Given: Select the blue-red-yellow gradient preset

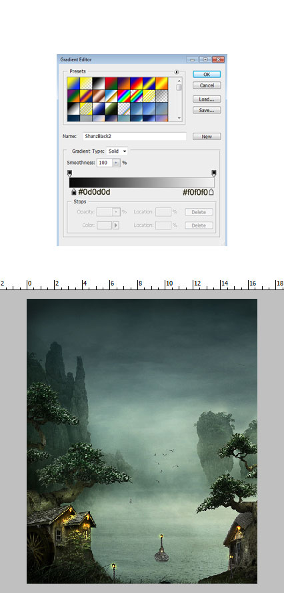Looking at the screenshot, I should click(137, 83).
